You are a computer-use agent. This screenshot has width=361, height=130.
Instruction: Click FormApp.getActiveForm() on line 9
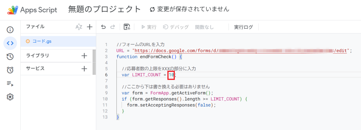[x=180, y=93]
